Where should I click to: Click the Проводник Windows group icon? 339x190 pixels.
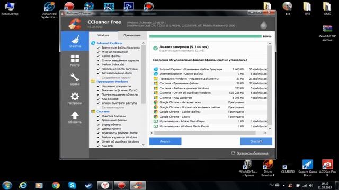point(93,81)
